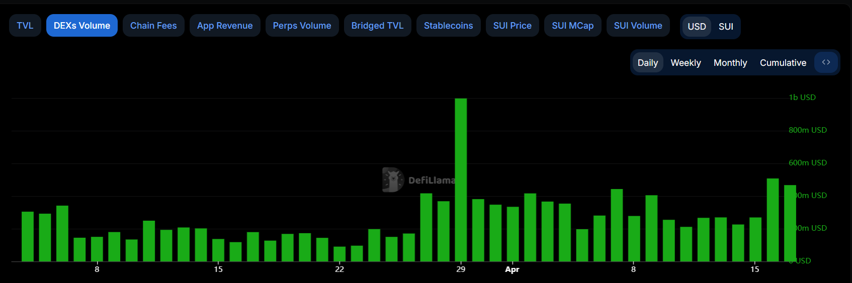Toggle the App Revenue chart series
Viewport: 852px width, 283px height.
point(225,26)
